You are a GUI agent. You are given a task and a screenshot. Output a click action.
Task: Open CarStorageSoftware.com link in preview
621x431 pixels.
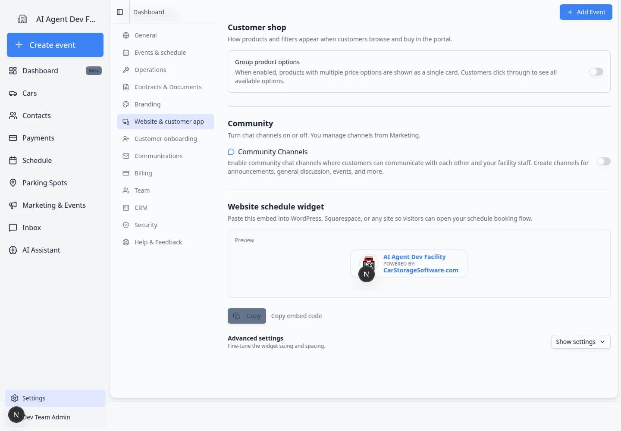[x=420, y=270]
